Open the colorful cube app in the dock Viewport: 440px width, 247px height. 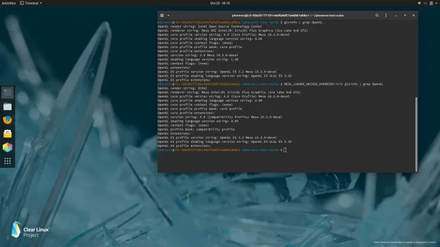click(7, 147)
